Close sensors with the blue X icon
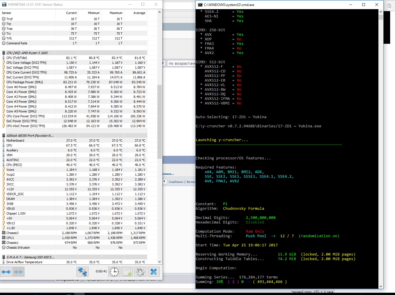The height and width of the screenshot is (295, 395). (153, 272)
